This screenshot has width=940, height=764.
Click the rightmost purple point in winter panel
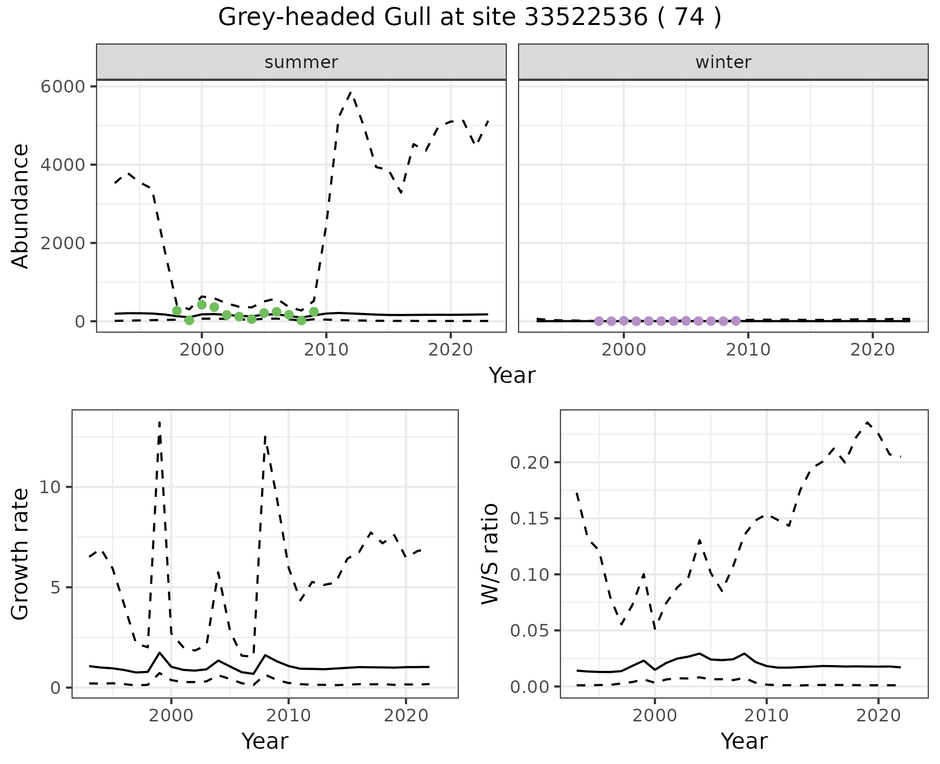click(x=735, y=321)
